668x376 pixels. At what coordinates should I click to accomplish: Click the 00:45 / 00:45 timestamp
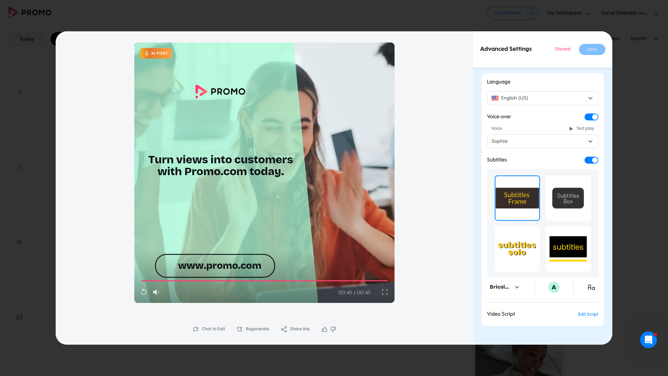[355, 292]
